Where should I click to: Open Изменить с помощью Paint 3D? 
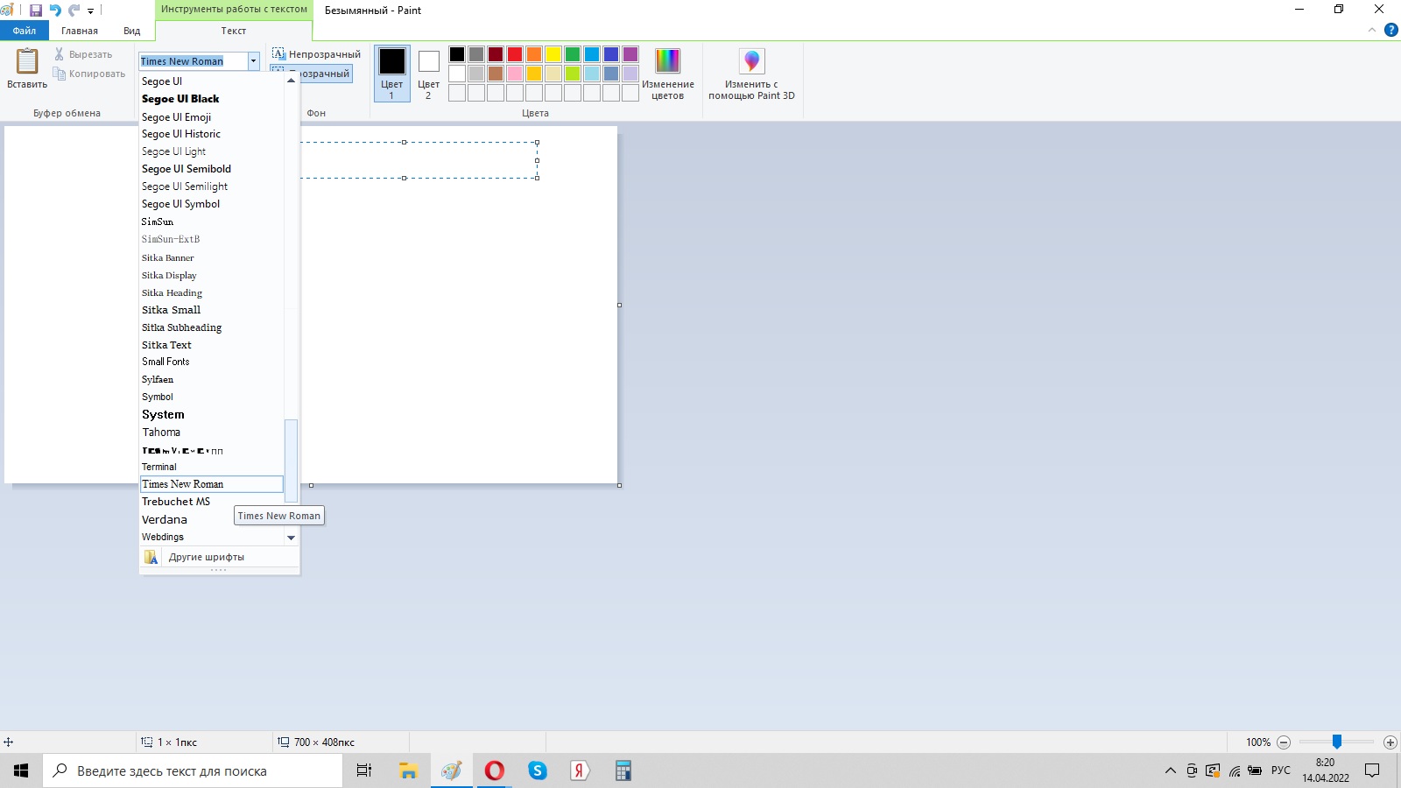pos(751,73)
